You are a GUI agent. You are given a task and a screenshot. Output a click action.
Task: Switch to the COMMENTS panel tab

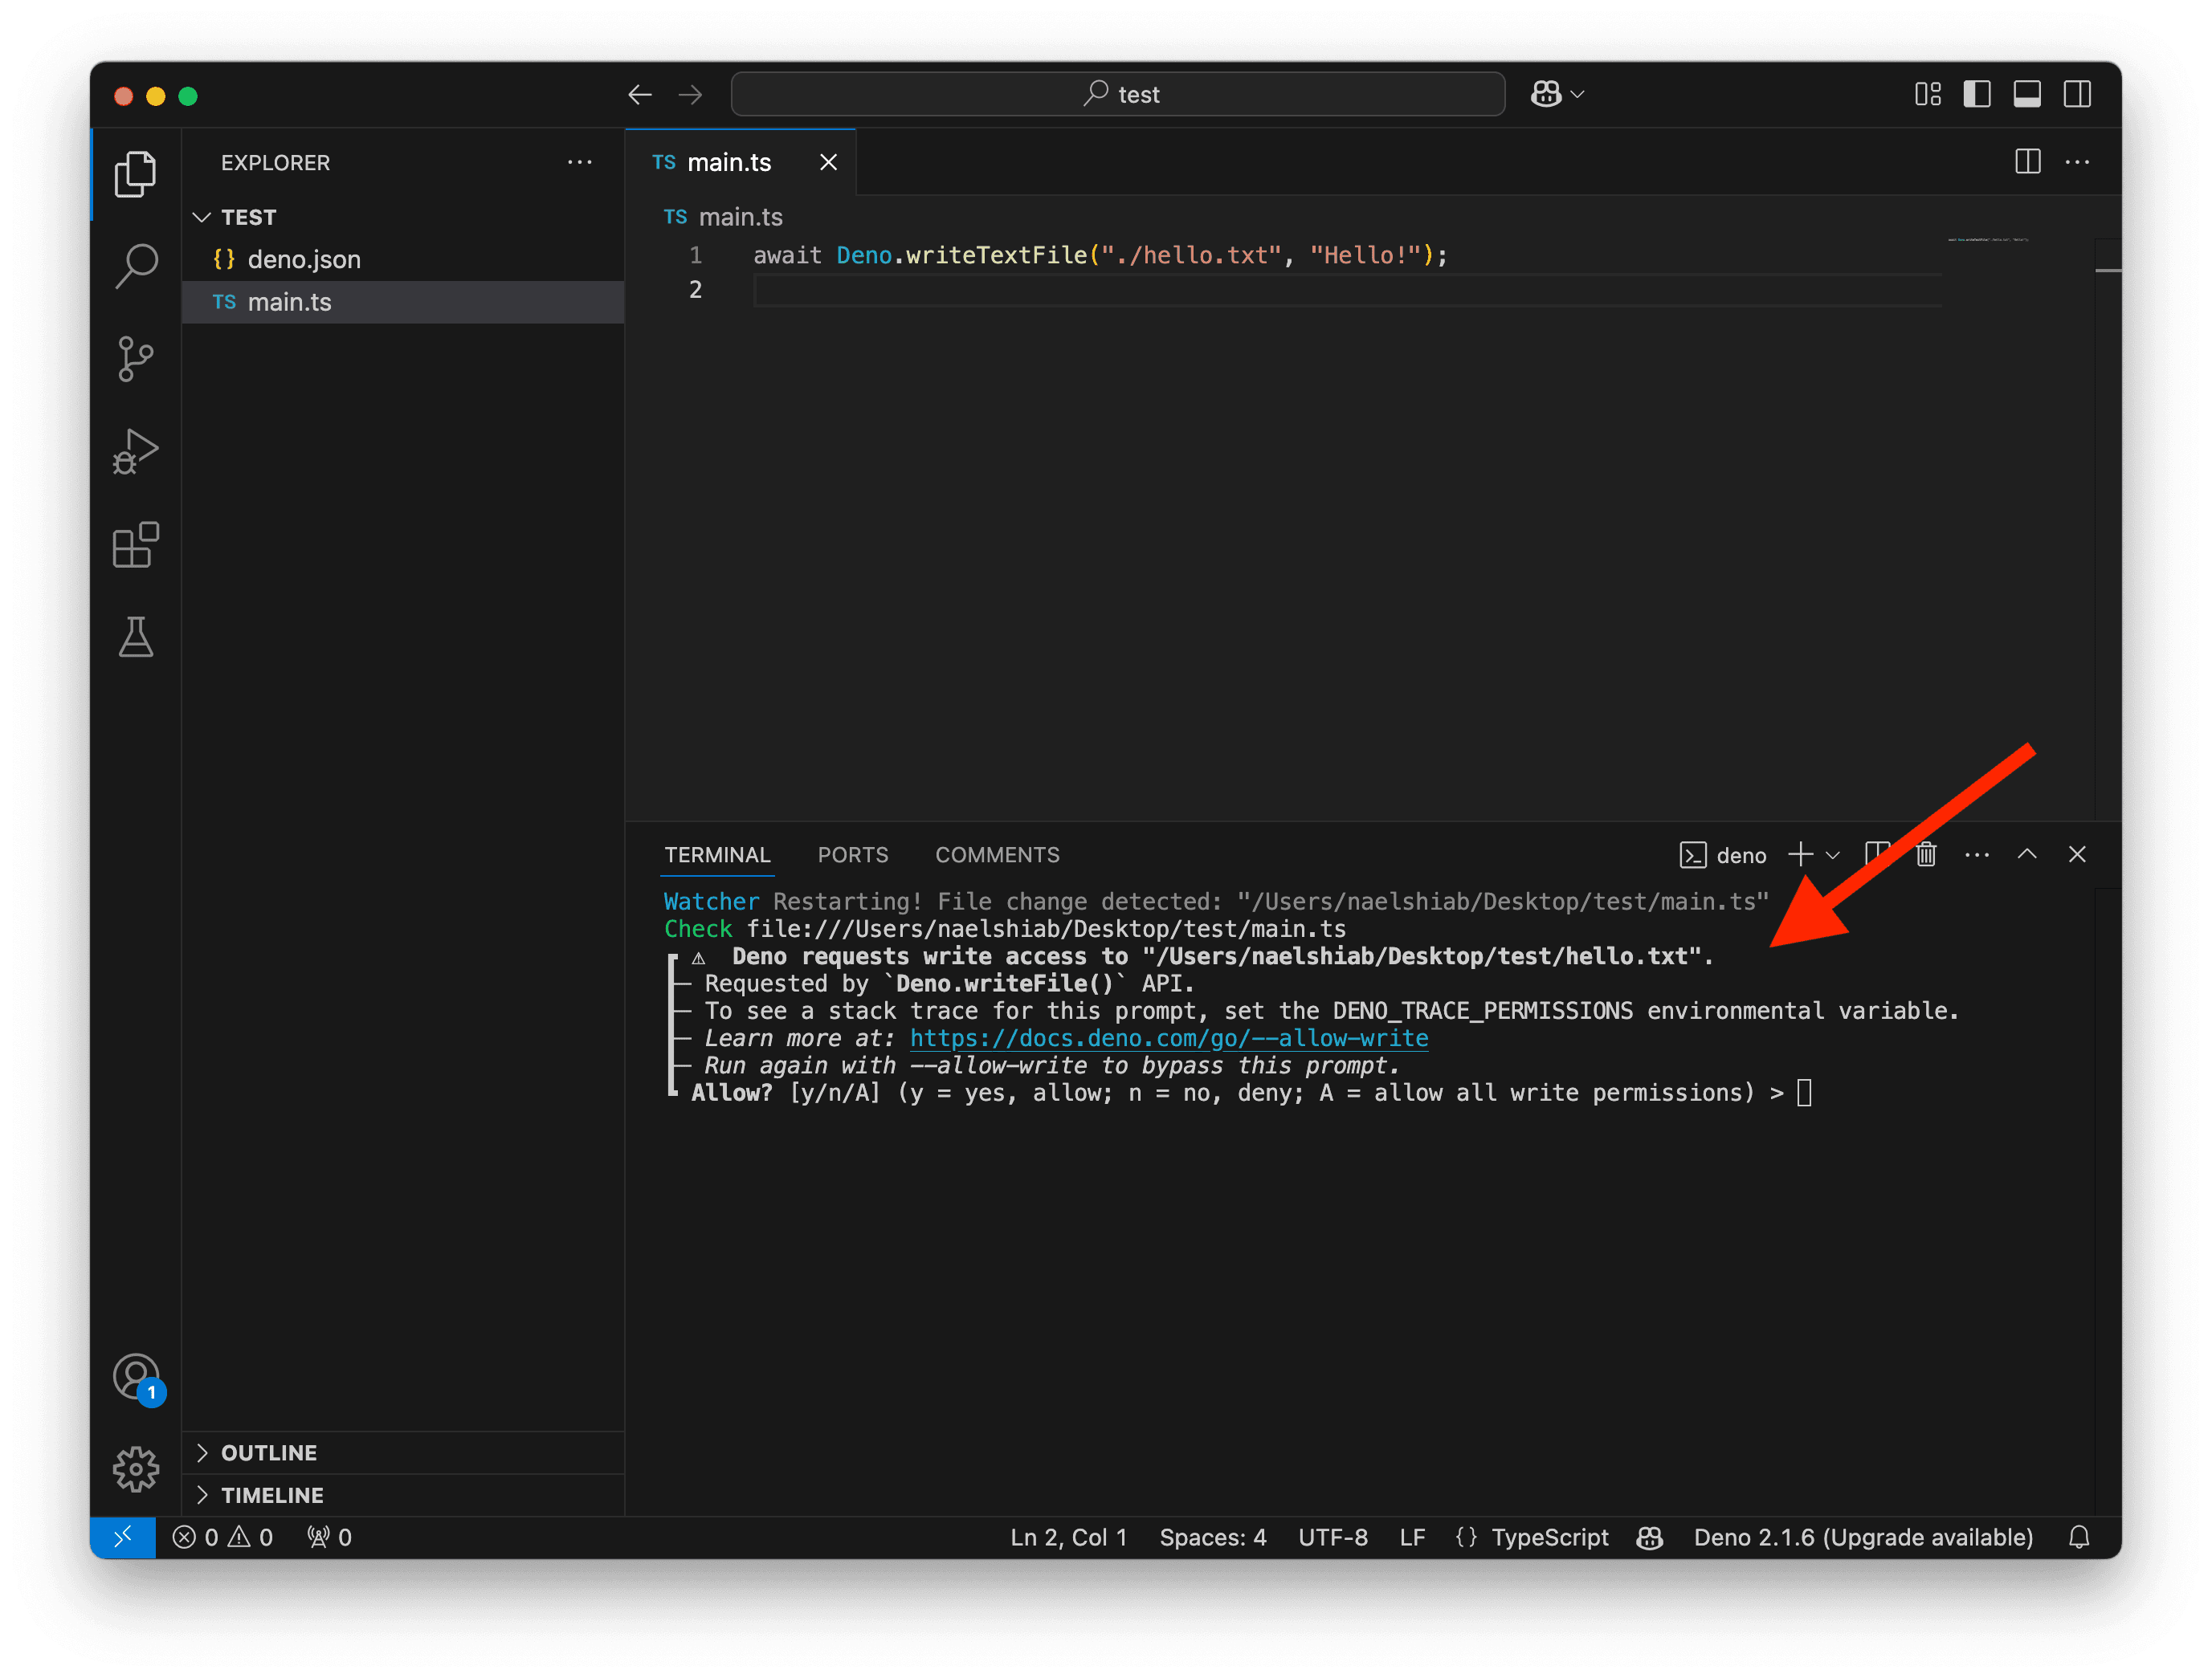[997, 854]
